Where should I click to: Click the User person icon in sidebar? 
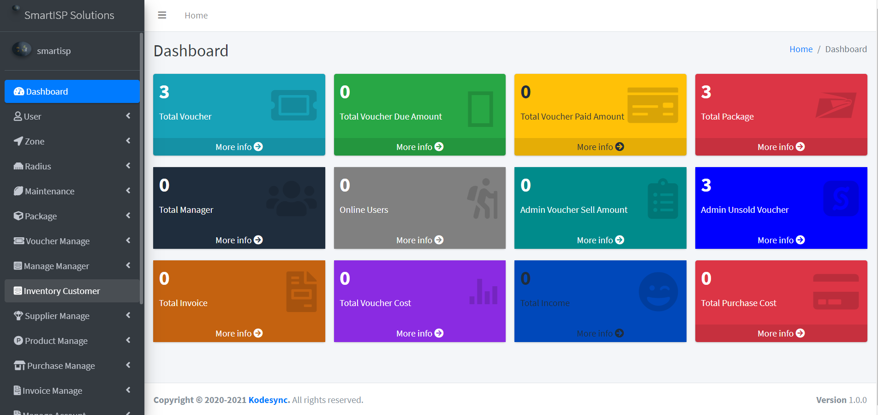click(18, 116)
